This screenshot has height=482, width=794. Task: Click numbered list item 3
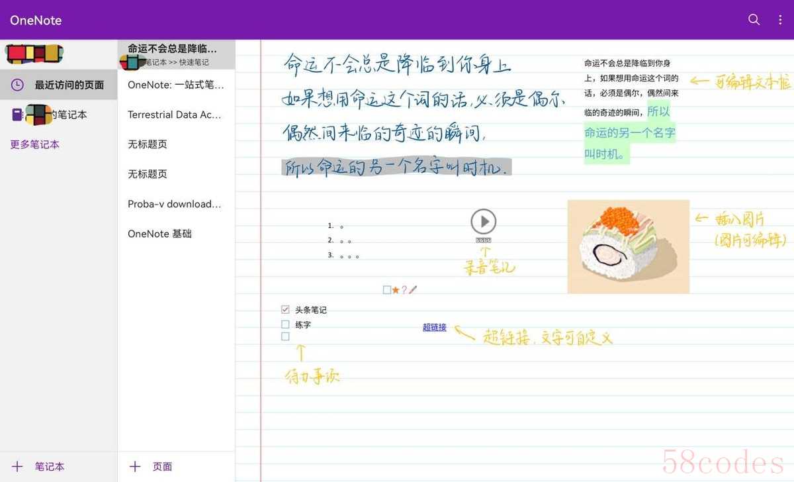point(344,256)
